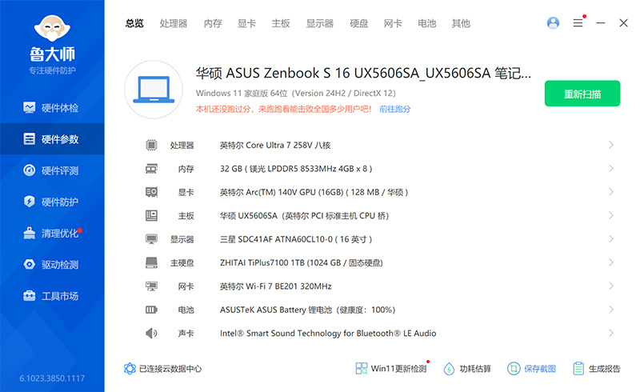Click the Windows 11 家庭版 64位 version line
640x392 pixels.
[x=295, y=93]
